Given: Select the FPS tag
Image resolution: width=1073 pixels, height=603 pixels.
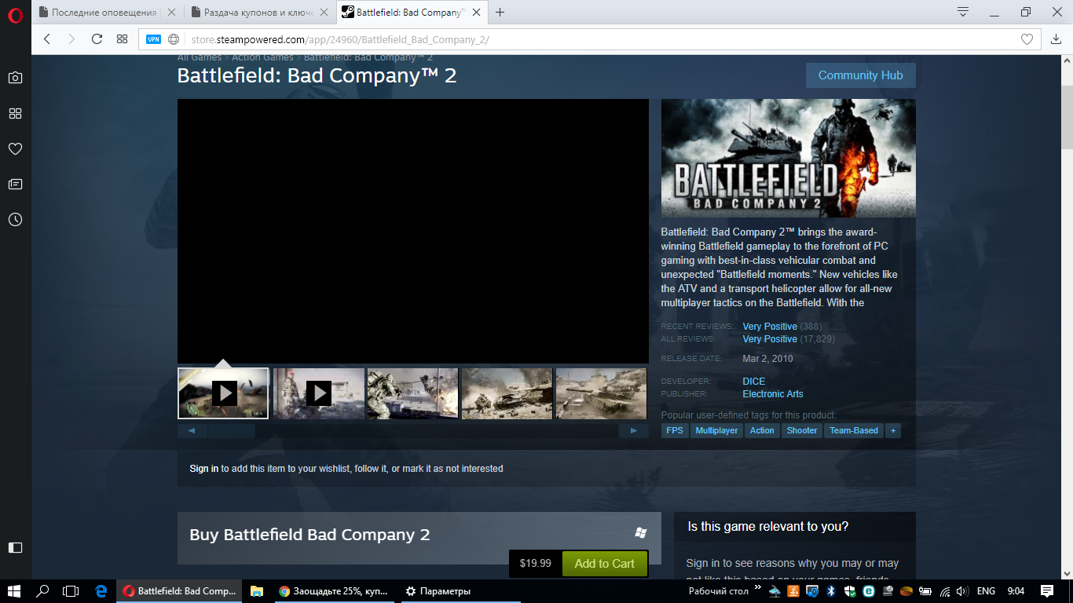Looking at the screenshot, I should (675, 430).
